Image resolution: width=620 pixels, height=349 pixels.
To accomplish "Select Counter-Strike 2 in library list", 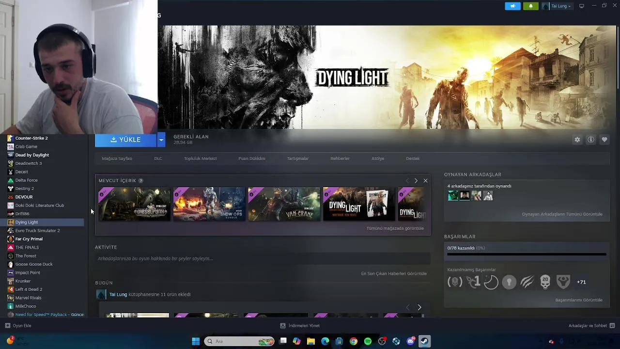I will point(31,138).
